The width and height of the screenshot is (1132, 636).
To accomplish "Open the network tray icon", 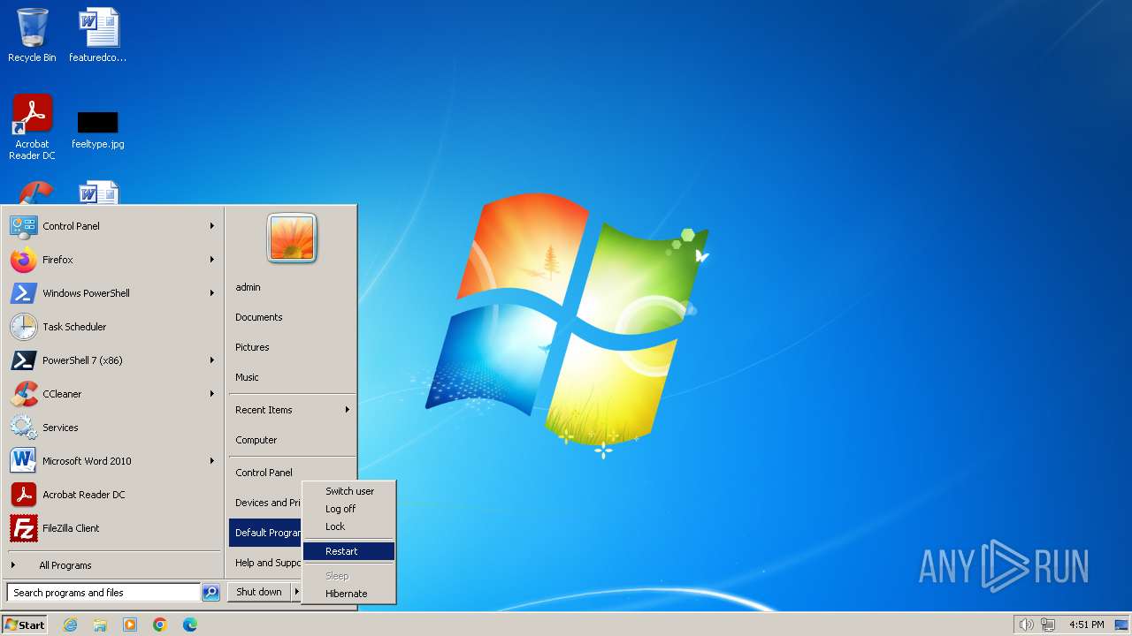I will 1048,625.
